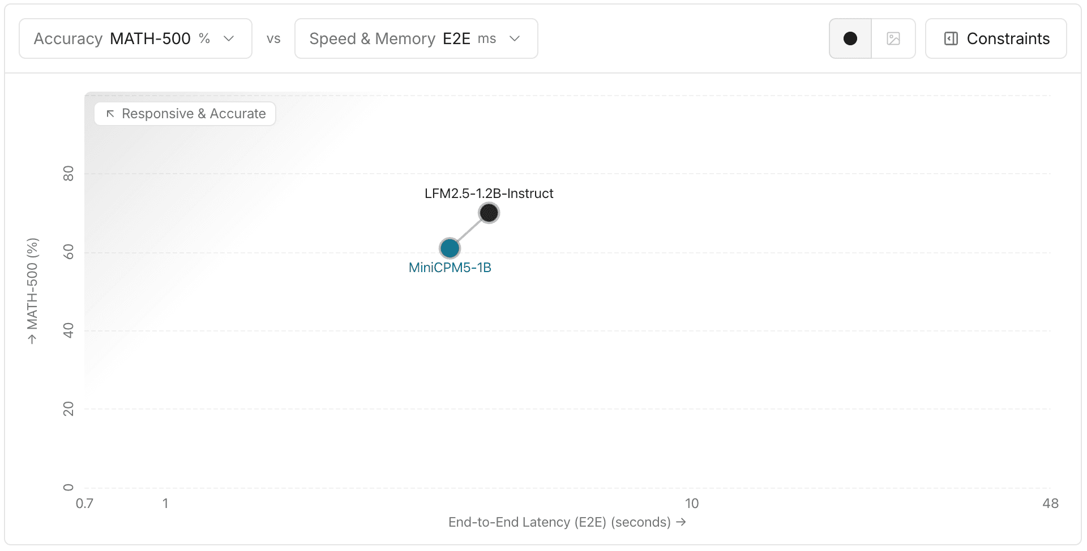Click the End-to-End Latency axis title
The width and height of the screenshot is (1087, 551).
click(559, 522)
